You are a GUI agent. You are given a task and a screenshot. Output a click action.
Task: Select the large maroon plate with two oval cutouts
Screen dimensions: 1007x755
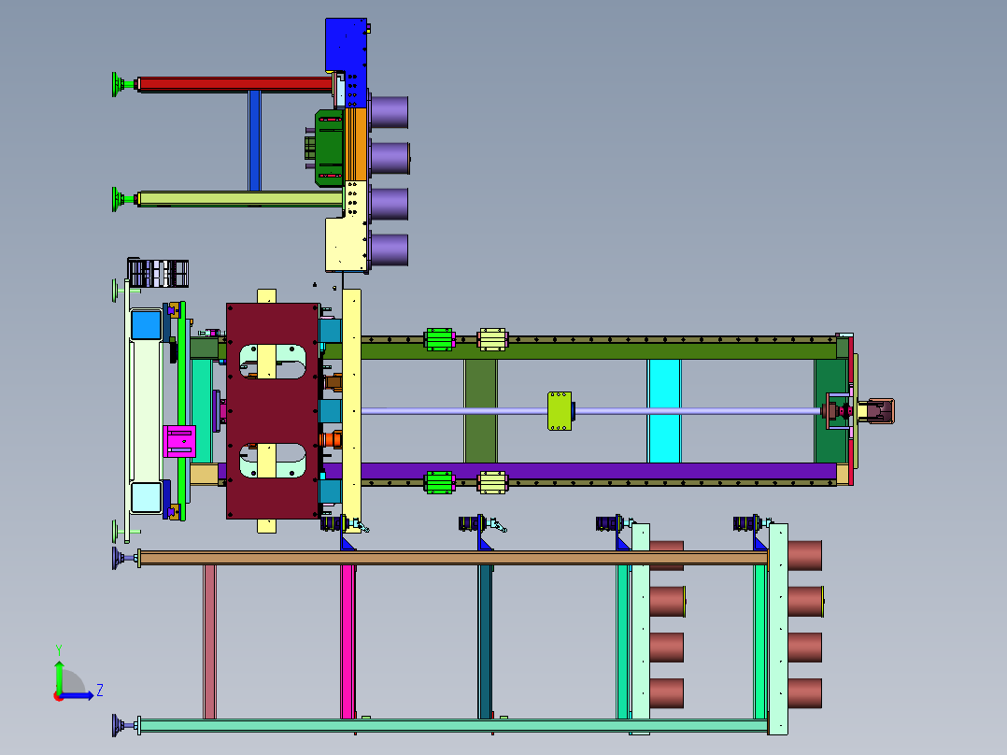[273, 411]
